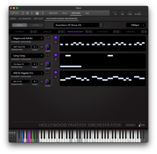This screenshot has height=154, width=157.
Task: Toggle power for Nagara and Ashiko track
Action: pos(56,38)
